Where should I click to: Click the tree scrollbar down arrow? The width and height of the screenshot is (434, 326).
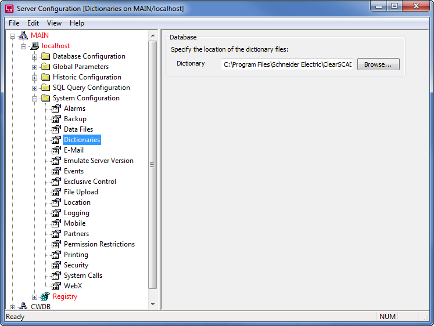tap(153, 304)
